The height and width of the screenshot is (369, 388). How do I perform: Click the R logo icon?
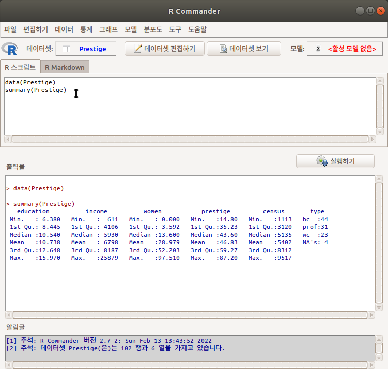click(x=9, y=49)
